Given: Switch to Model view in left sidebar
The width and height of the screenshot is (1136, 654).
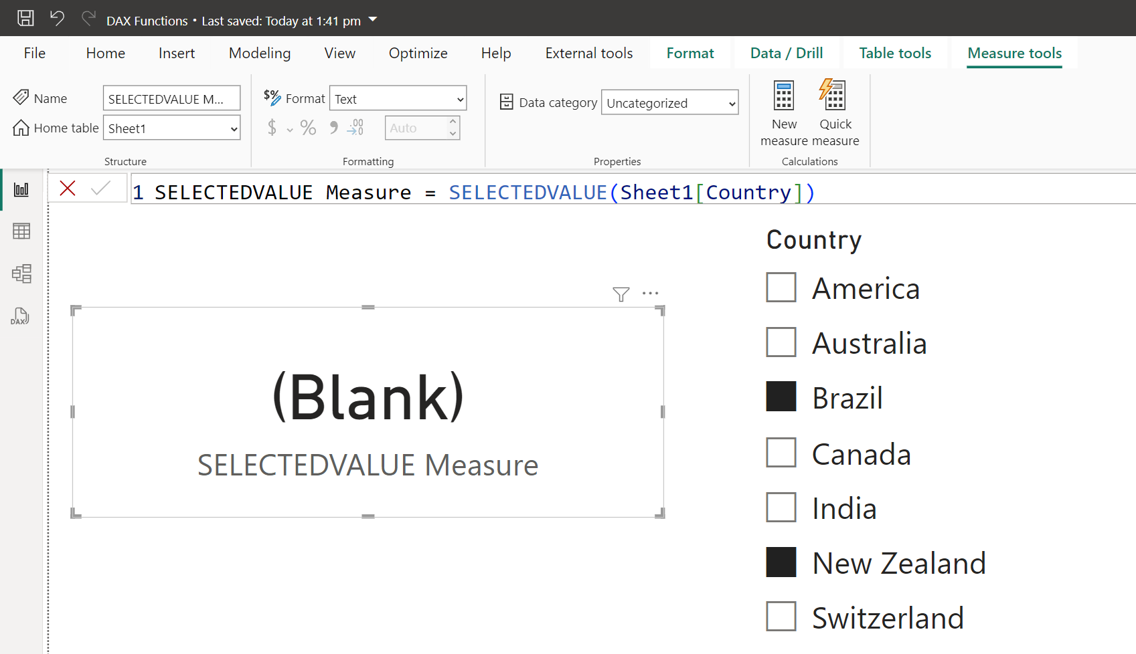Looking at the screenshot, I should (x=21, y=274).
